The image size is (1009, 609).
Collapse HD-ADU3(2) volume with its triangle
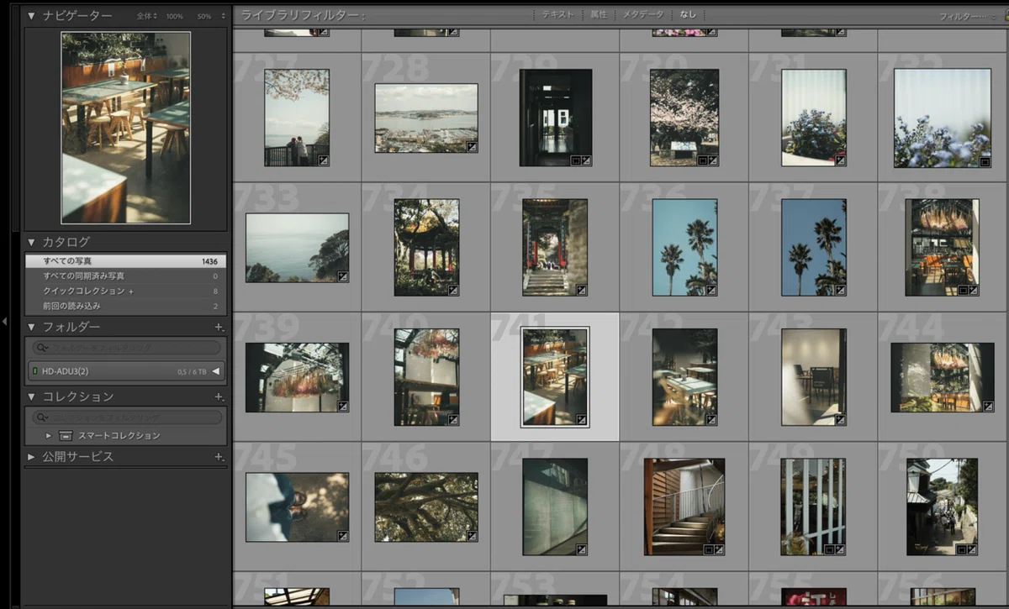pos(215,371)
